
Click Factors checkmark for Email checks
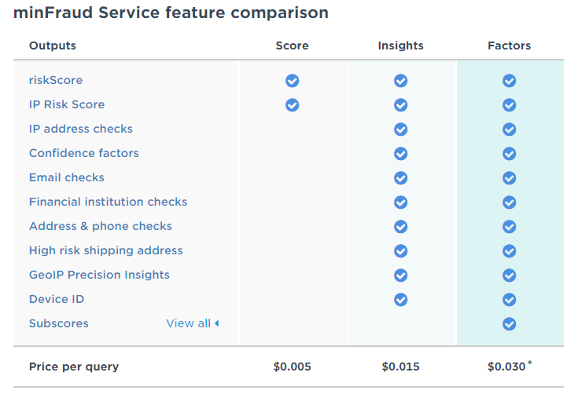(509, 178)
